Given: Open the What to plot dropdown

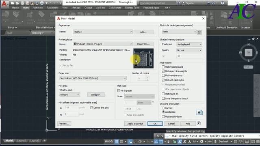Looking at the screenshot, I should [x=69, y=94].
